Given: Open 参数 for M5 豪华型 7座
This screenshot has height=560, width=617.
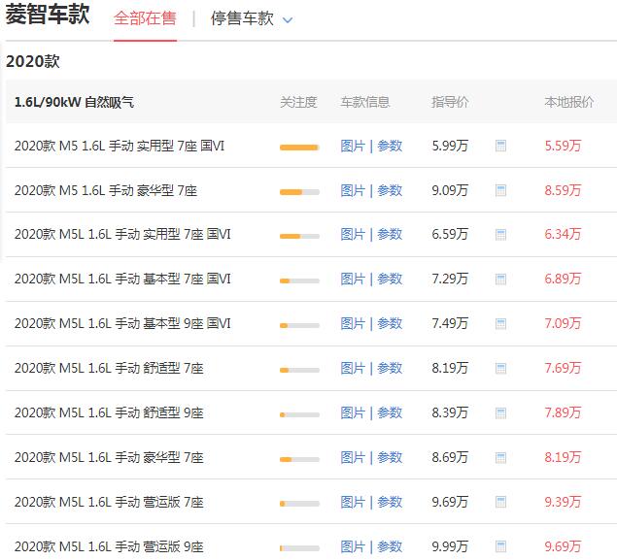Looking at the screenshot, I should (390, 190).
